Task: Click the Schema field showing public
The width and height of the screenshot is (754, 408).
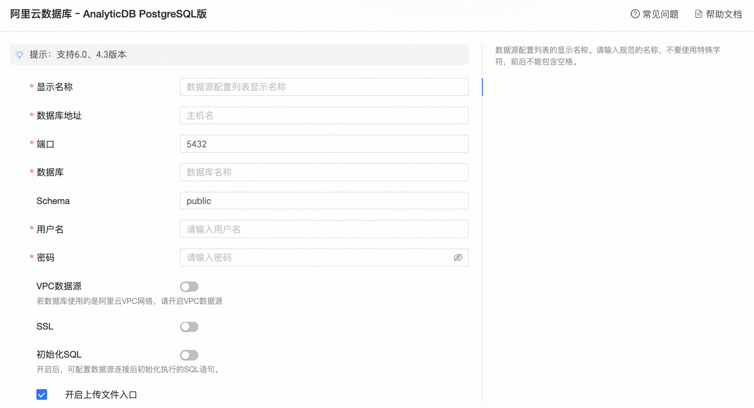Action: [324, 201]
